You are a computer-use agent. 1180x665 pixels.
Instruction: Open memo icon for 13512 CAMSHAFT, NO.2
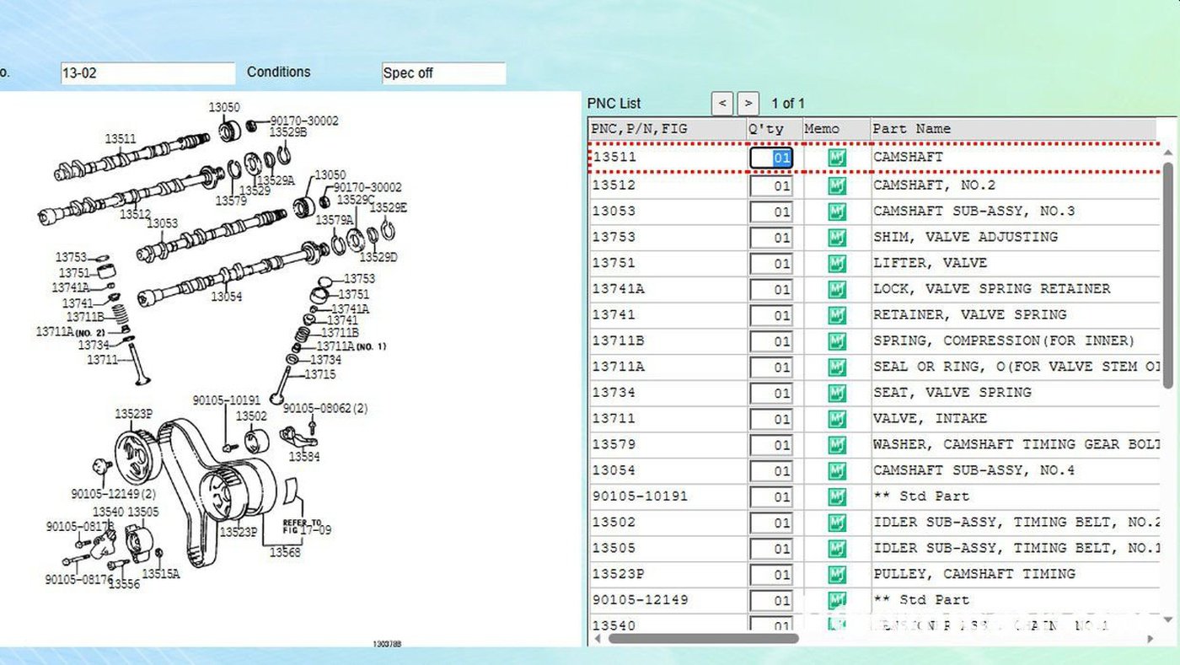coord(836,185)
